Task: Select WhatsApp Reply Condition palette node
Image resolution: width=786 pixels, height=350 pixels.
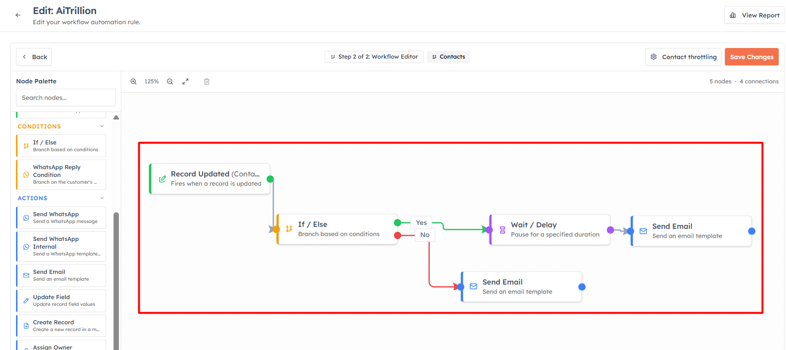Action: (61, 175)
